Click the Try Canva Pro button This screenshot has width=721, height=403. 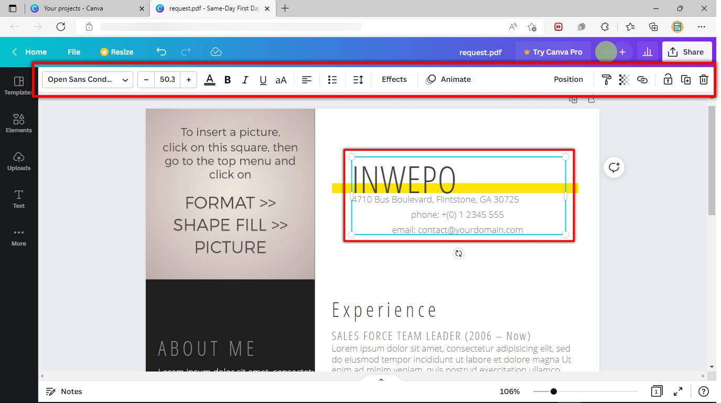(552, 51)
